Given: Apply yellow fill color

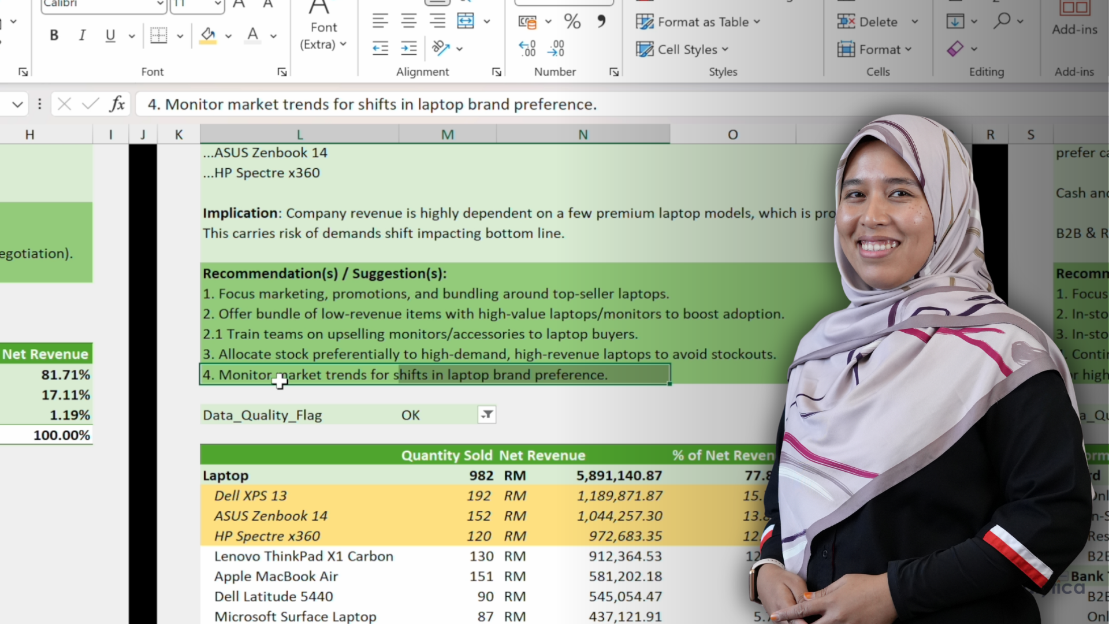Looking at the screenshot, I should point(208,35).
